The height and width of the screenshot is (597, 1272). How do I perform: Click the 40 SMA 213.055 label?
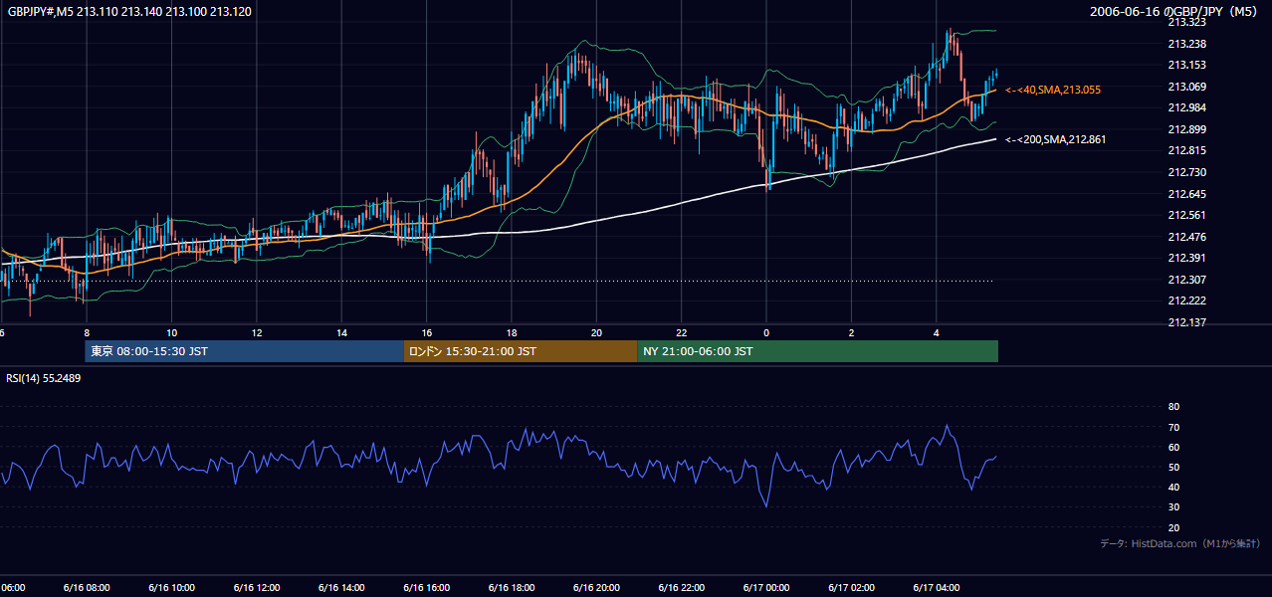point(1053,90)
